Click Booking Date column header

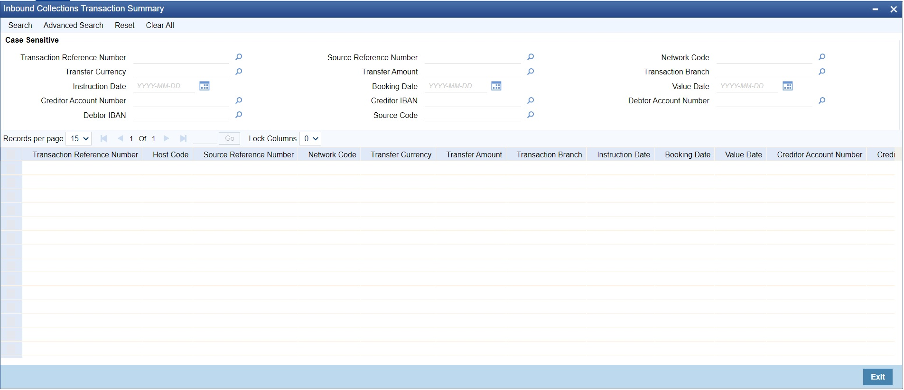[x=688, y=154]
